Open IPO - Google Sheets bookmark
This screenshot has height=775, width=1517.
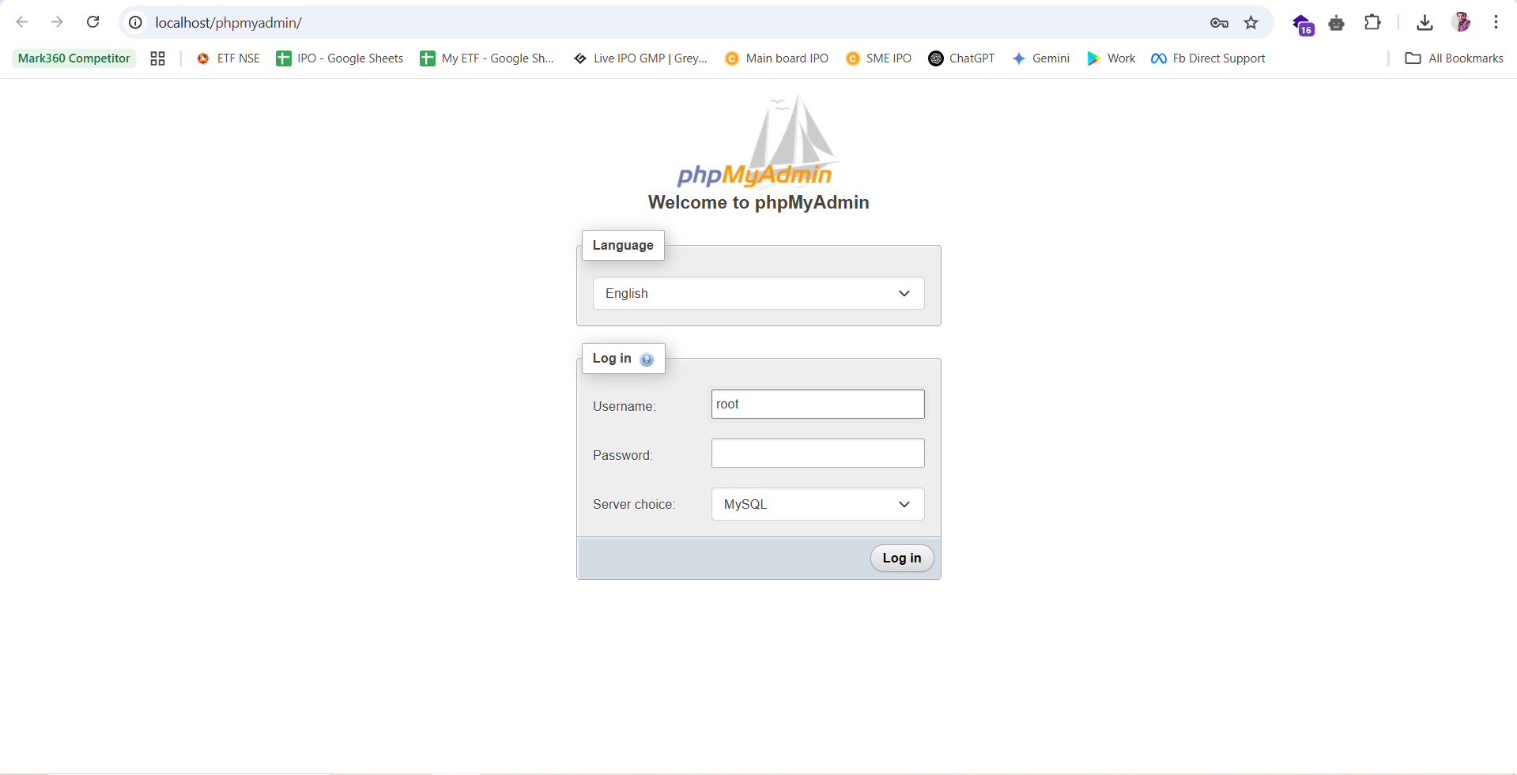click(340, 58)
